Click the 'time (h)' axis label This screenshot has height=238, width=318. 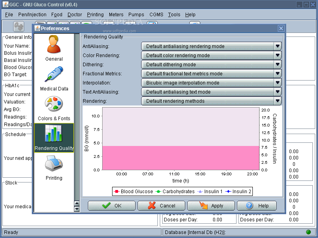coord(181,181)
